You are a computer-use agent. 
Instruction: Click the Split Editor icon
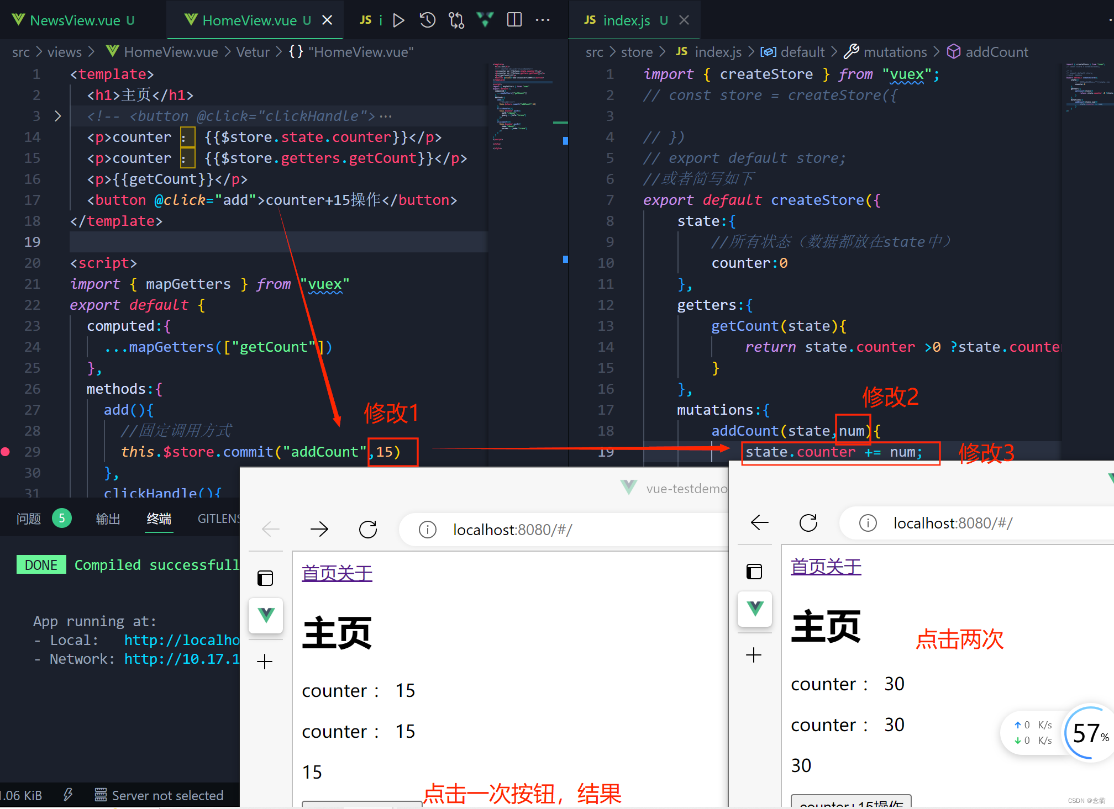click(514, 20)
